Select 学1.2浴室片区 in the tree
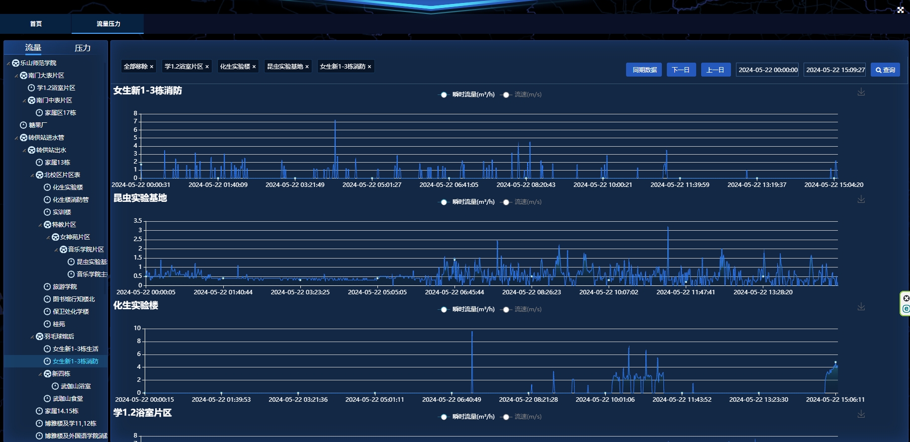910x442 pixels. 56,88
